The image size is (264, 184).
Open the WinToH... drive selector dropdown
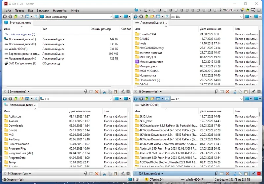pos(238,10)
